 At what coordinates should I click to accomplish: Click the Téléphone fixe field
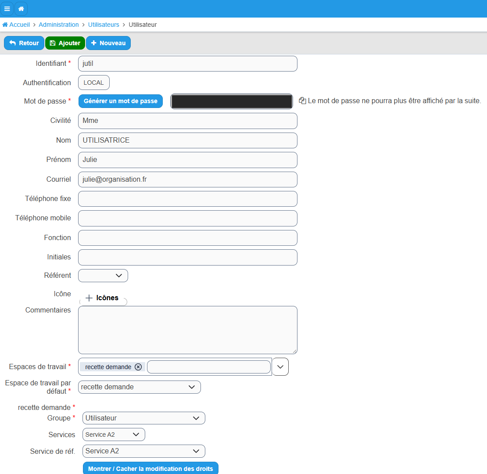[188, 199]
